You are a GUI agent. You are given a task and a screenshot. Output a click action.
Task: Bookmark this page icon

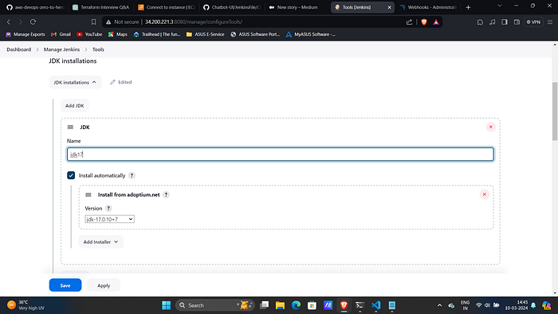93,22
